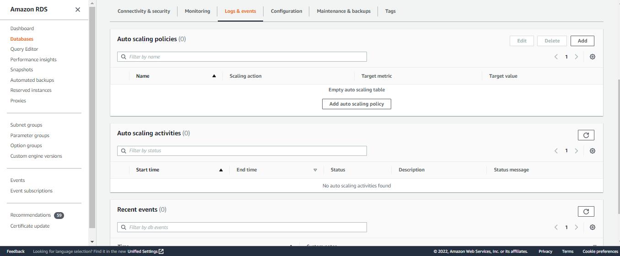Viewport: 620px width, 256px height.
Task: Open Performance insights in sidebar
Action: [33, 59]
